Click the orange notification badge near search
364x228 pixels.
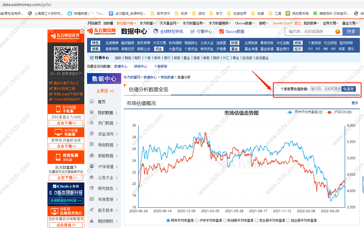338,31
